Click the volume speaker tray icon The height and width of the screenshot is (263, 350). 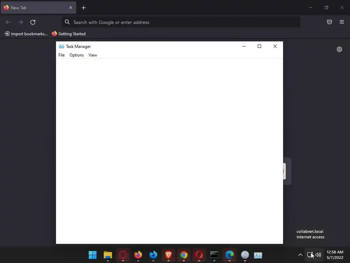click(318, 255)
